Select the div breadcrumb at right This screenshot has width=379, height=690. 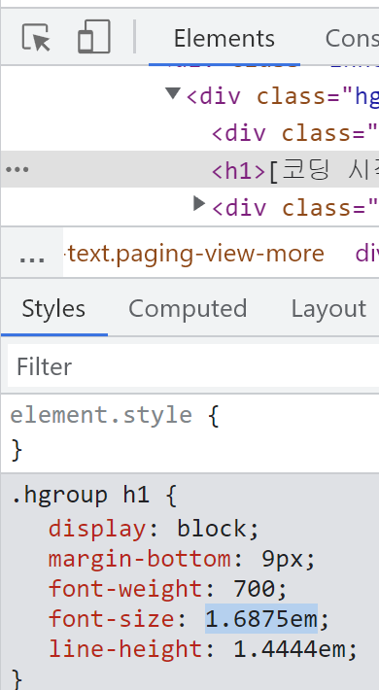(366, 254)
